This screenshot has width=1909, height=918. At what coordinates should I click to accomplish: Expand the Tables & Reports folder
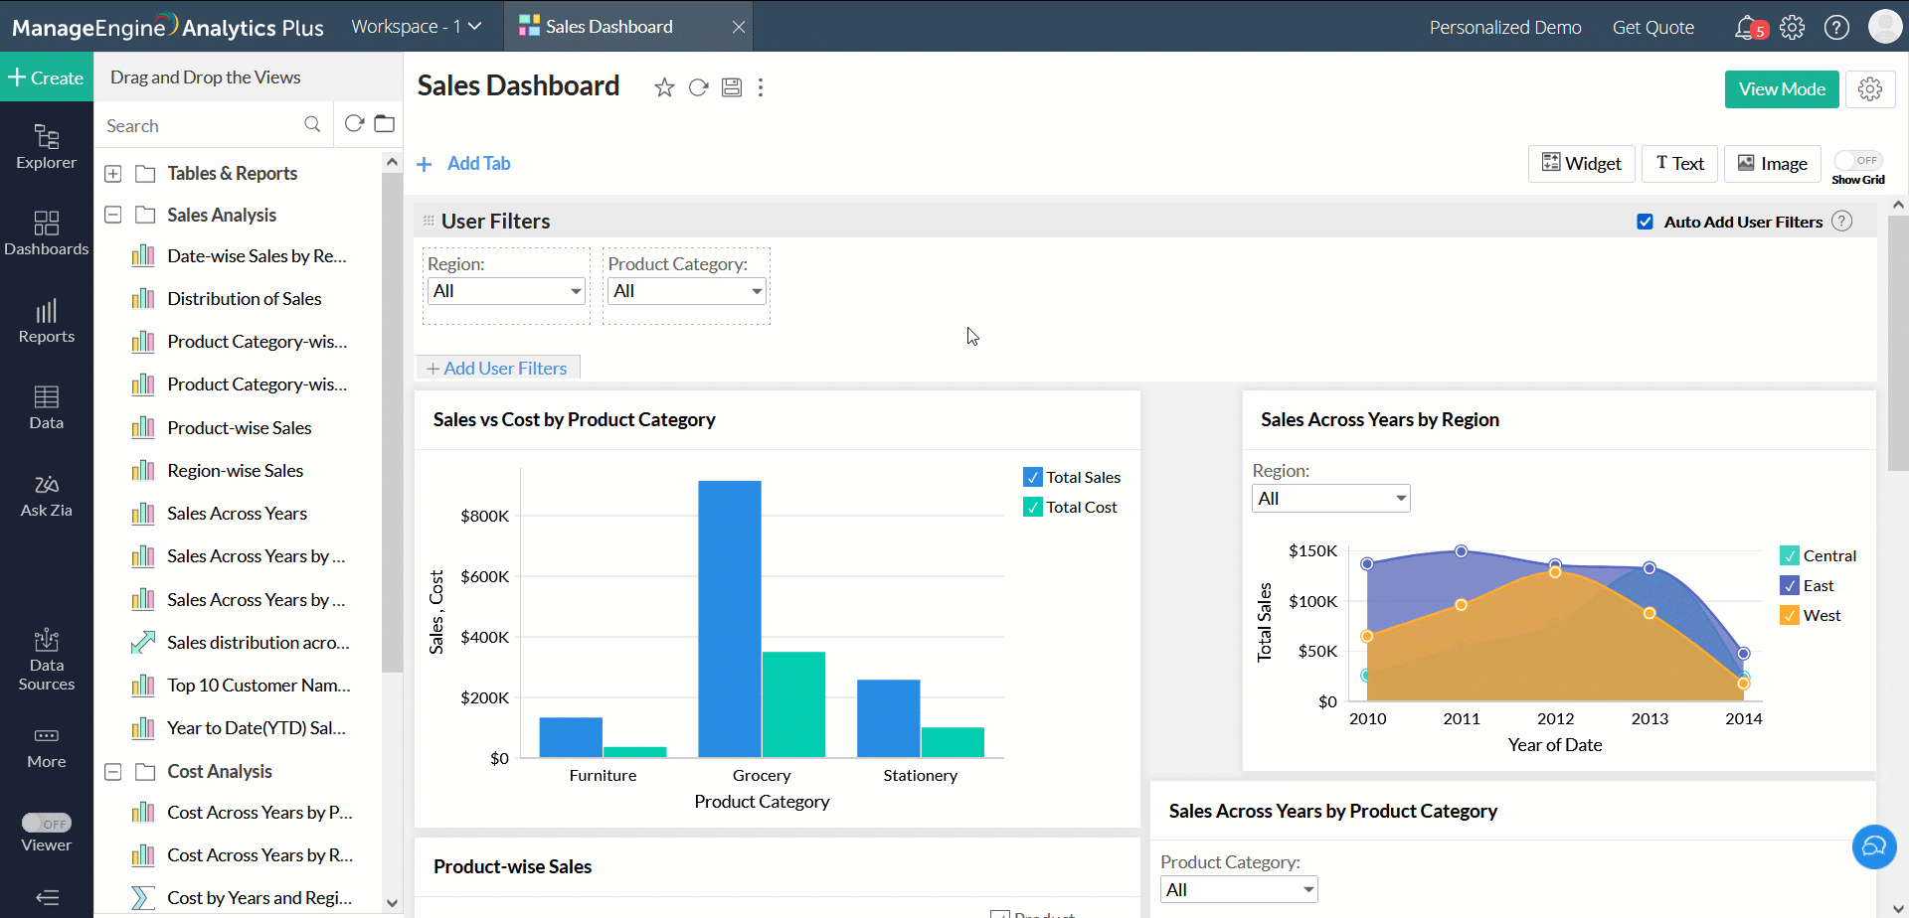(113, 174)
